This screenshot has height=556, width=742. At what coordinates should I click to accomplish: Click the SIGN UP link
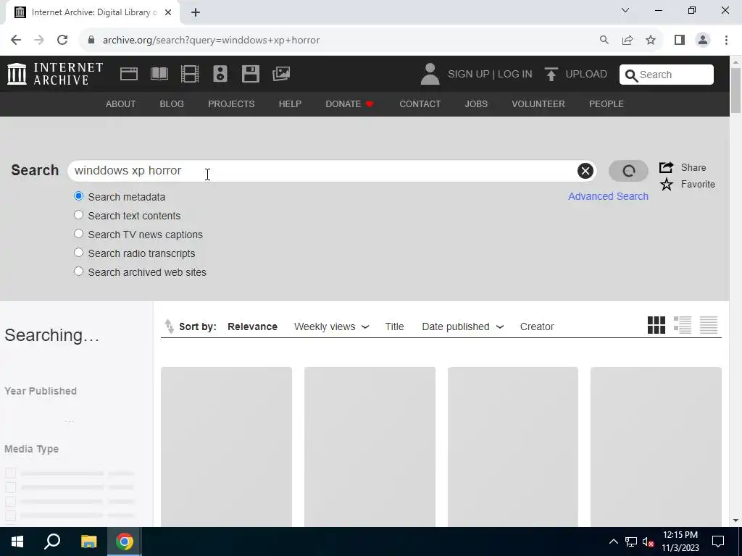(469, 75)
